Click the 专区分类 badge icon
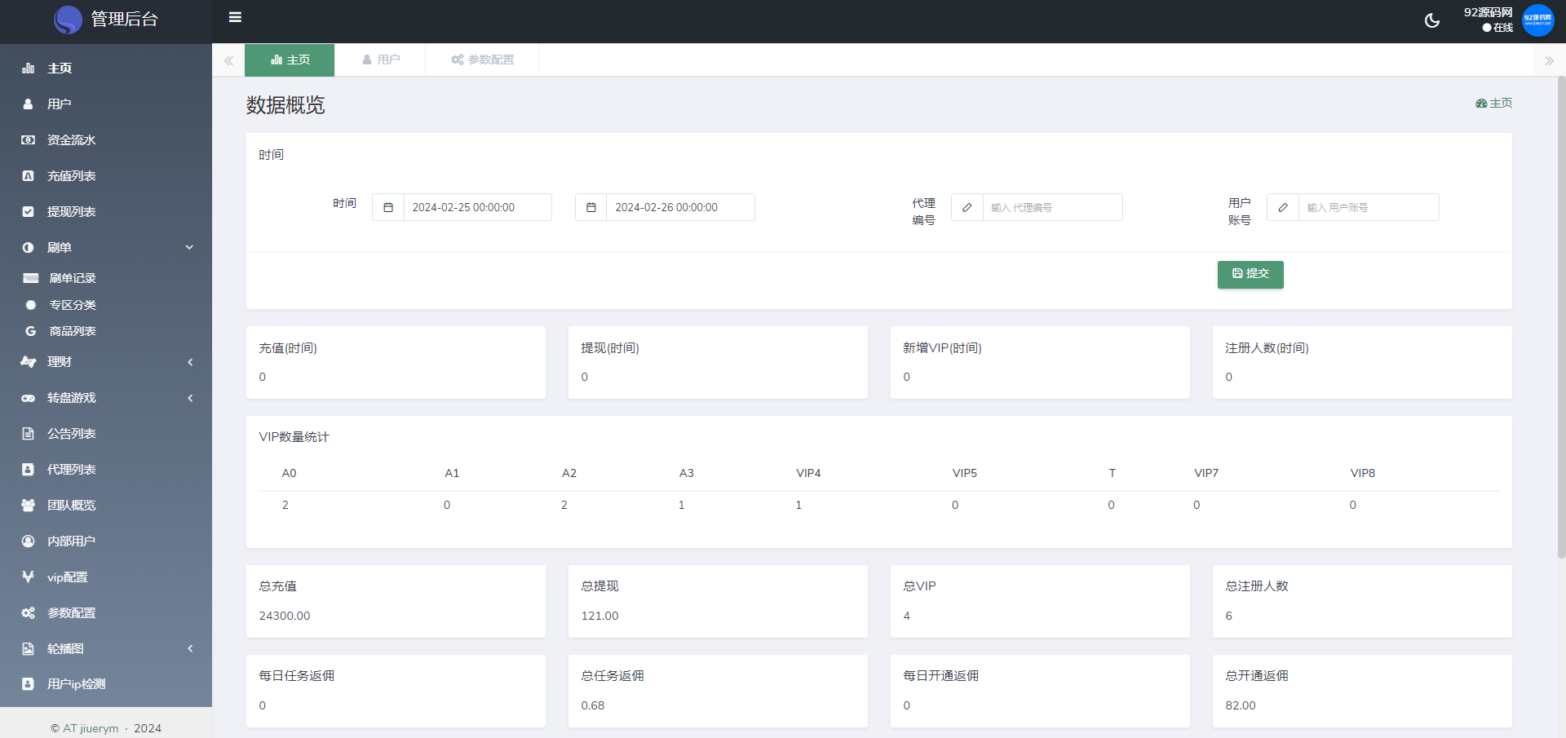The width and height of the screenshot is (1566, 738). 31,305
